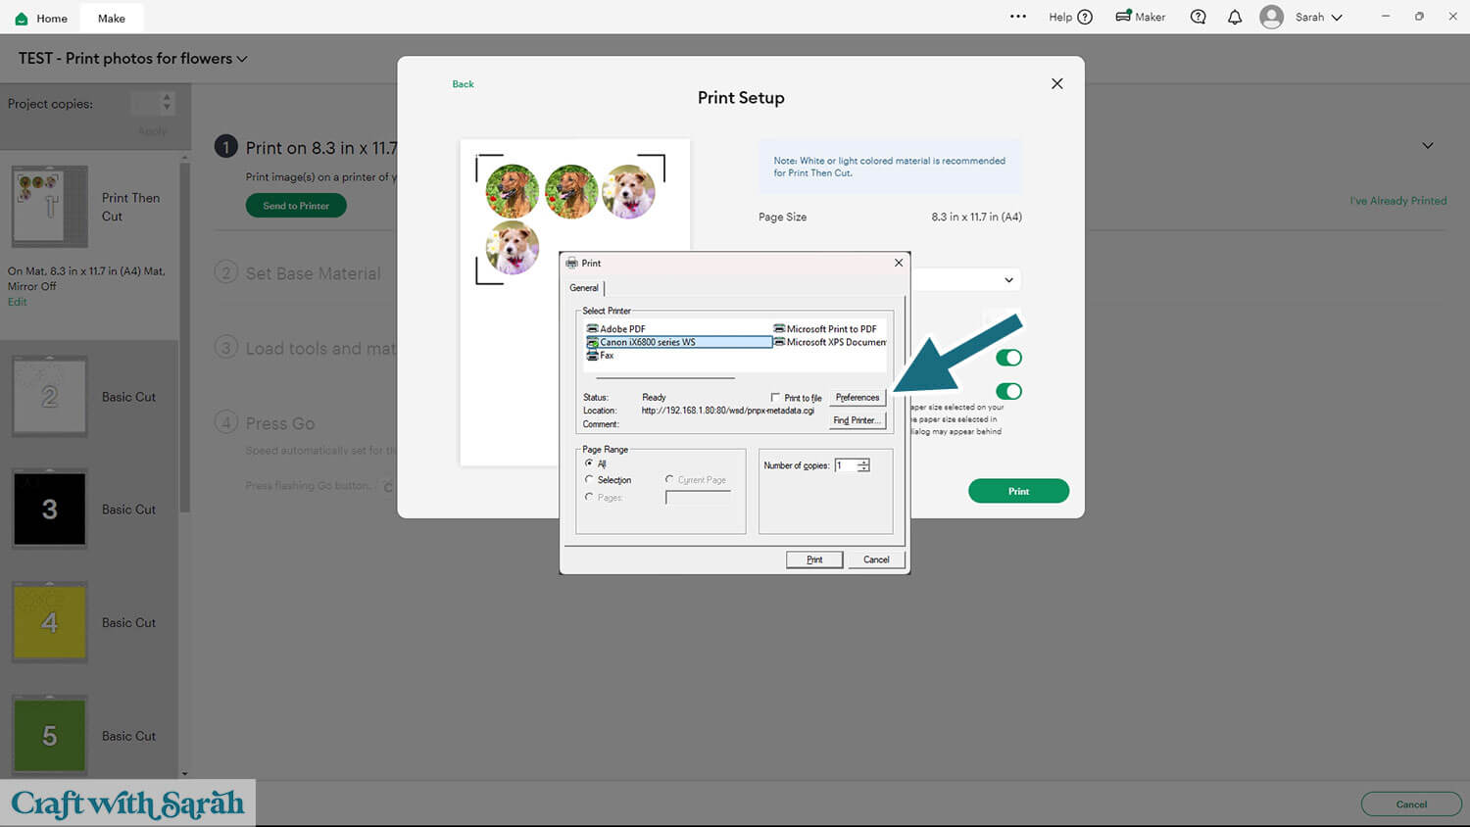Click the printer location URL text
This screenshot has width=1470, height=827.
(x=728, y=411)
